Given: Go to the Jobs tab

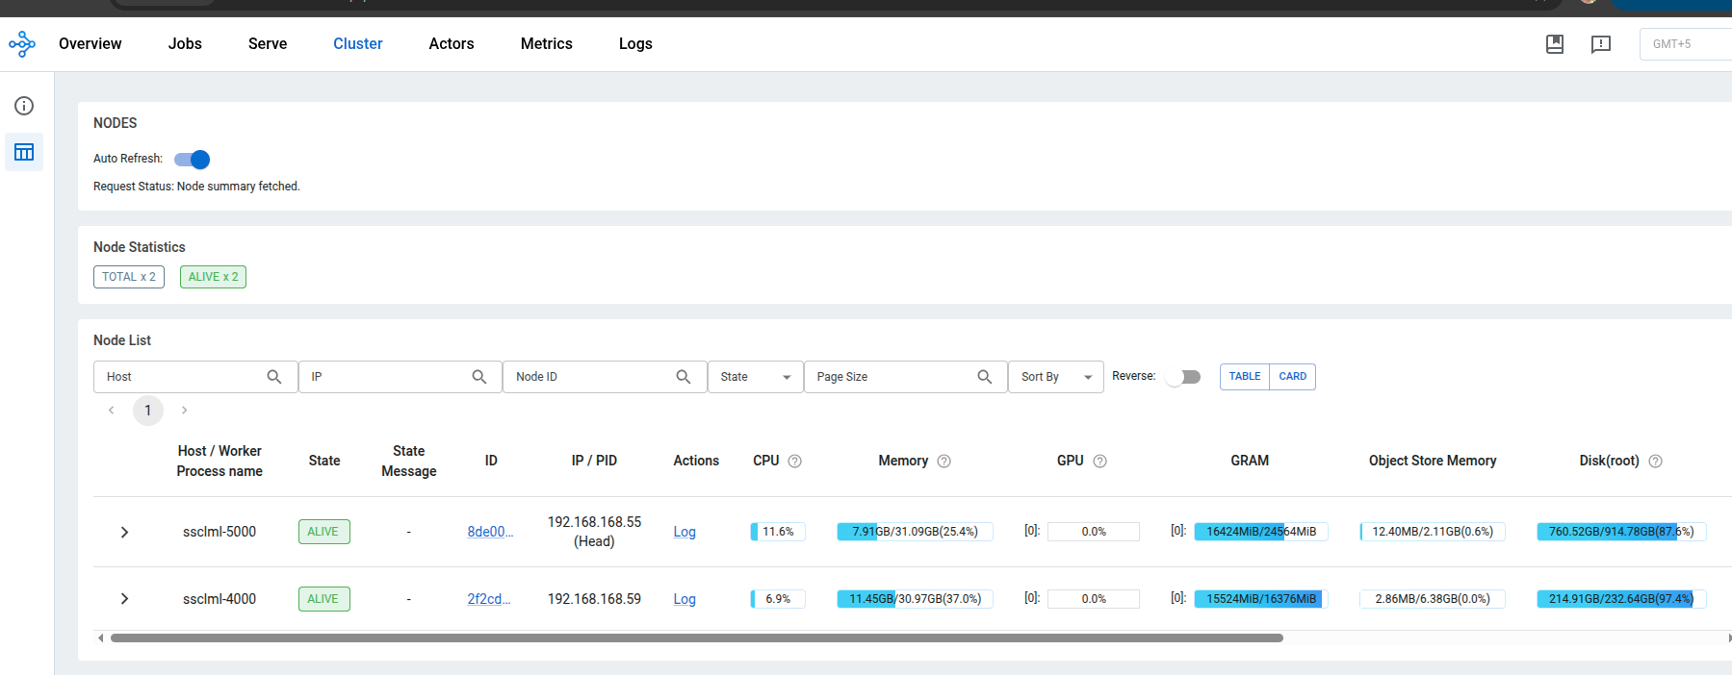Looking at the screenshot, I should click(185, 44).
